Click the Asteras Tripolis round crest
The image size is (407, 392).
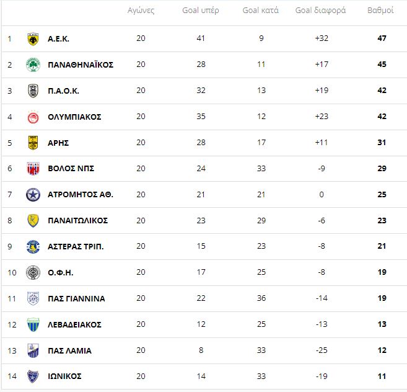coord(33,246)
